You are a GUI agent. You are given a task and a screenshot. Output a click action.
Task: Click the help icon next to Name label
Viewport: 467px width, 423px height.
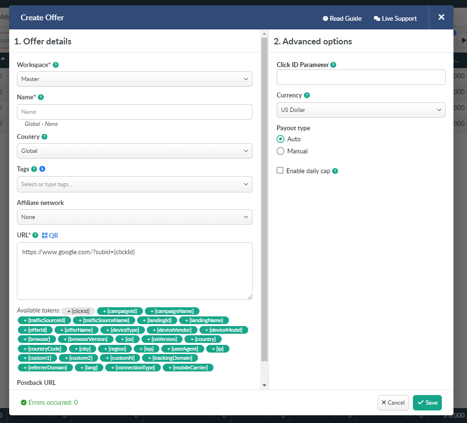coord(41,97)
